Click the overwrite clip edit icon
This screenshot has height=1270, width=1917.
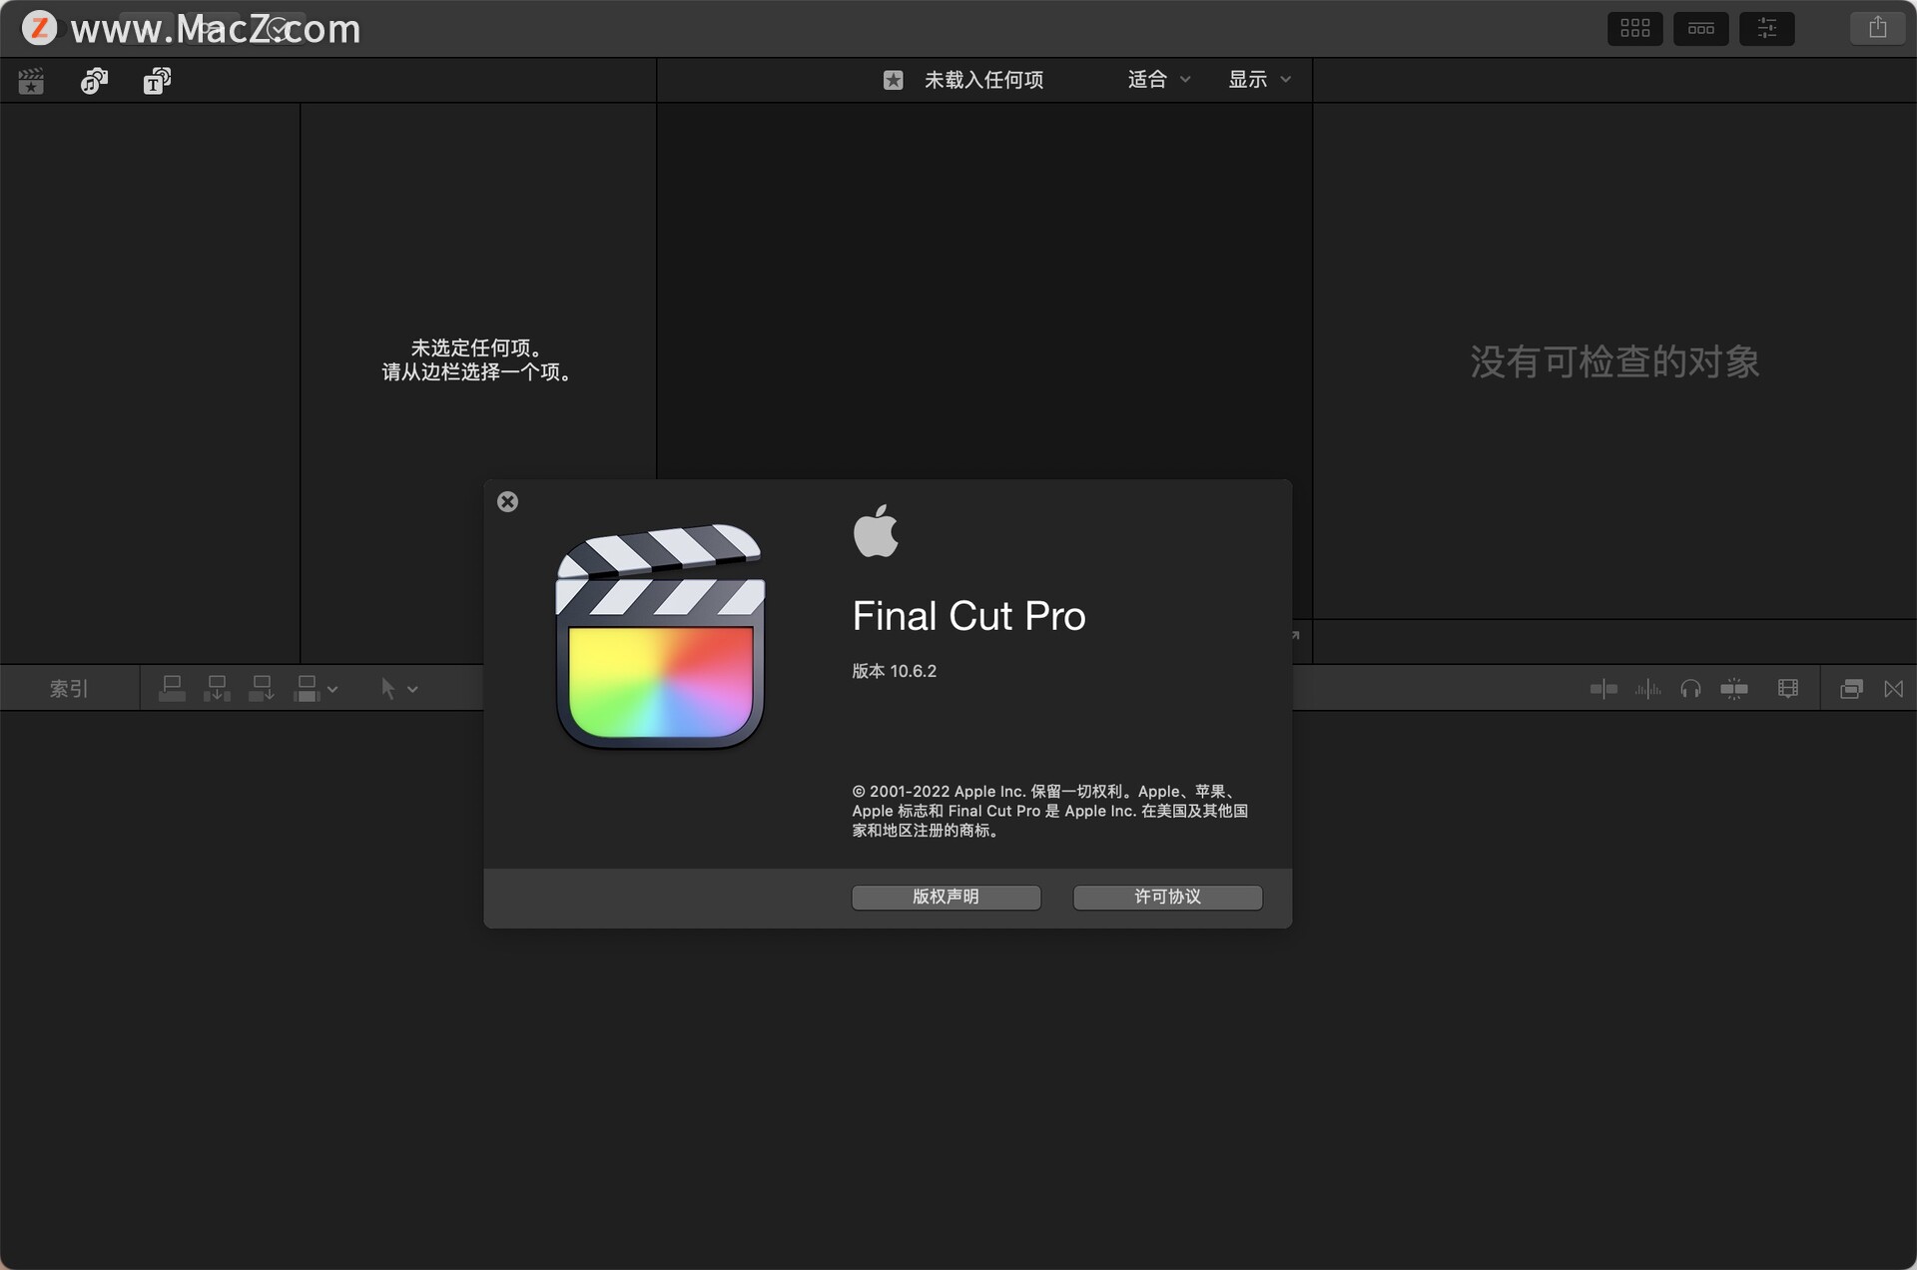[307, 688]
